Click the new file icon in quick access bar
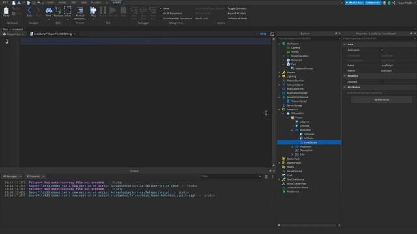Image resolution: width=417 pixels, height=234 pixels. pos(14,3)
